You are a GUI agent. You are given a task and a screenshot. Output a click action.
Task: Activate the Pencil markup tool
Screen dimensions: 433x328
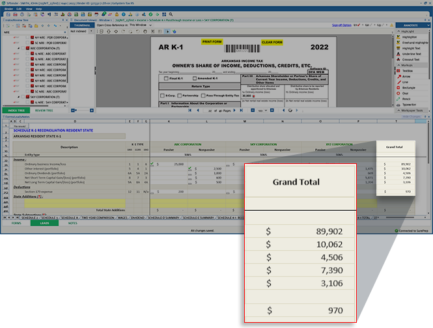pyautogui.click(x=406, y=98)
